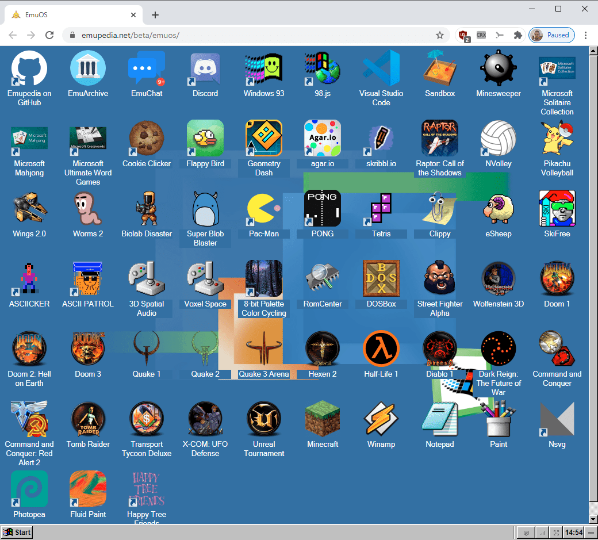Open Biolab Disaster

[x=147, y=208]
